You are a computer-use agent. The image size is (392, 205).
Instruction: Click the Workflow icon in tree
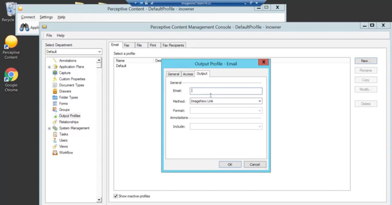pos(55,153)
